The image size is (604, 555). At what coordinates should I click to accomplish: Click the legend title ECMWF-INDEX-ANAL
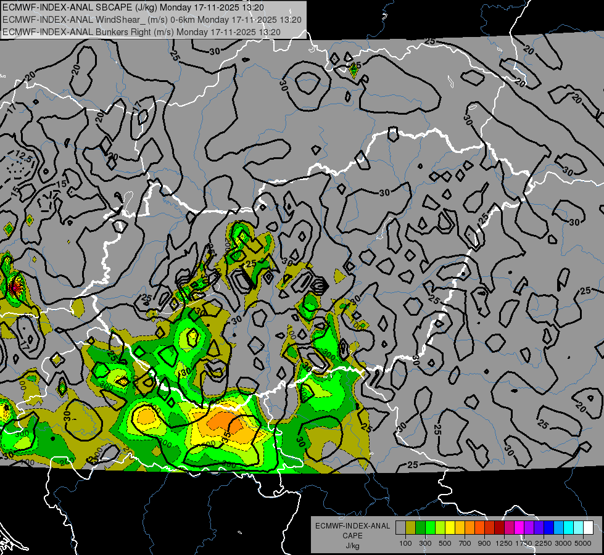(x=353, y=526)
